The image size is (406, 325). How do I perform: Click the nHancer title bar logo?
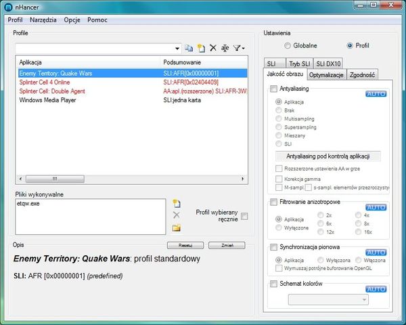click(x=8, y=7)
